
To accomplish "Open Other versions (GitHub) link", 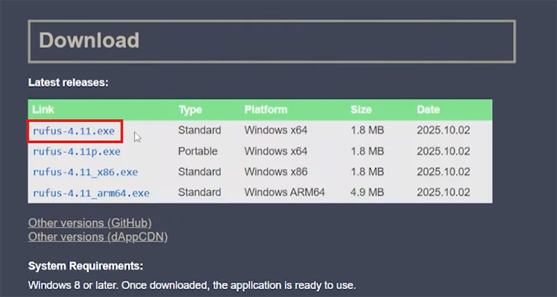I will 90,223.
